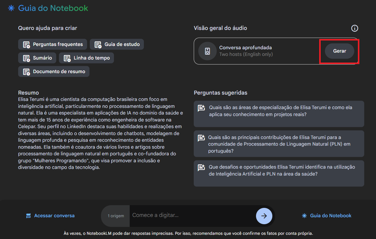Click the asterisk icon beside the bottom Guia do Notebook link
Viewport: 376px width, 239px height.
(304, 216)
